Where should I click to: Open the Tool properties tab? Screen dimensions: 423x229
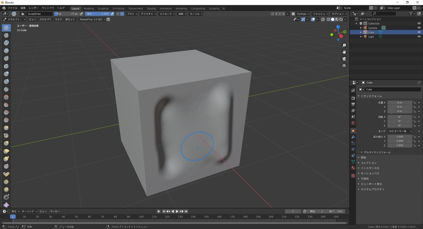(x=353, y=90)
